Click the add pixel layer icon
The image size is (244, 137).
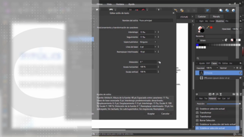coord(237,94)
